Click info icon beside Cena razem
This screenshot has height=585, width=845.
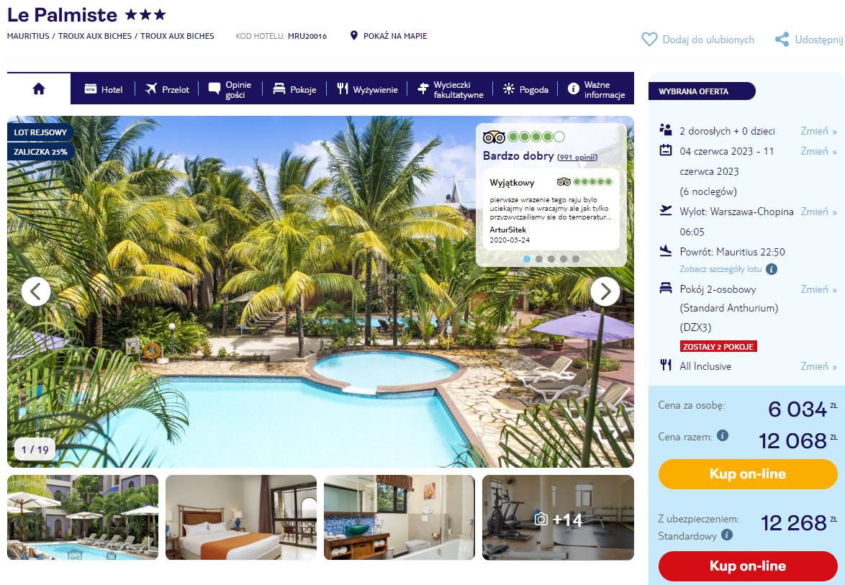(x=723, y=435)
